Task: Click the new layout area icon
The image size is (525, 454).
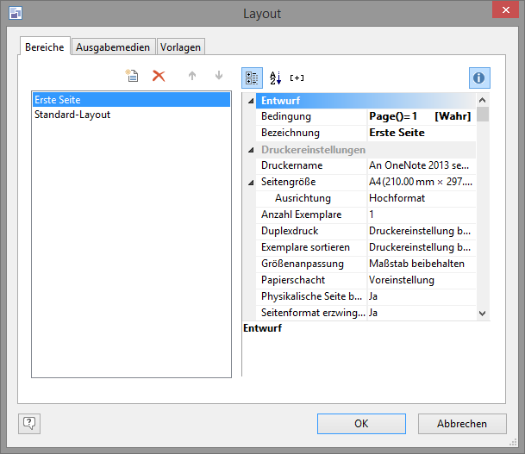Action: pos(132,76)
